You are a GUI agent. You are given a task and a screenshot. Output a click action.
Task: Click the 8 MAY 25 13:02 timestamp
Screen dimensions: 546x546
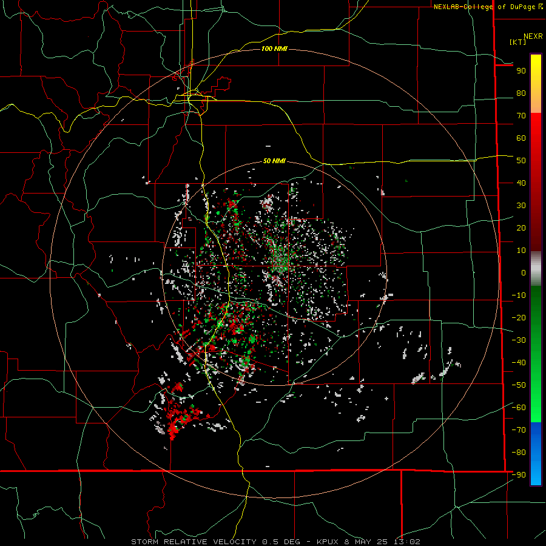(383, 542)
